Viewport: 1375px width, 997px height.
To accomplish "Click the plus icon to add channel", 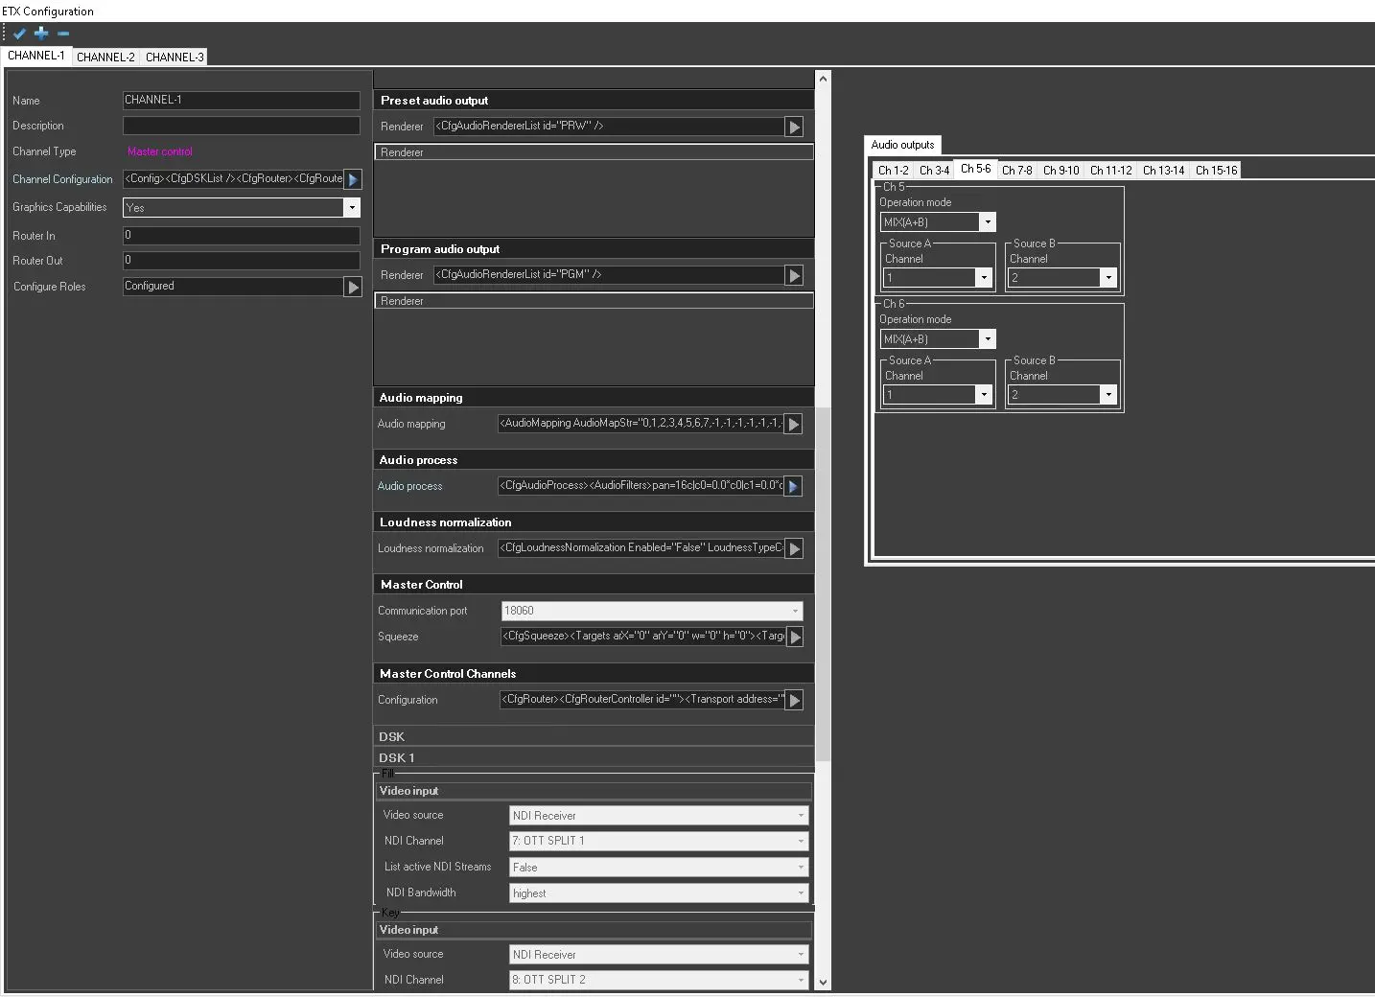I will click(x=41, y=34).
